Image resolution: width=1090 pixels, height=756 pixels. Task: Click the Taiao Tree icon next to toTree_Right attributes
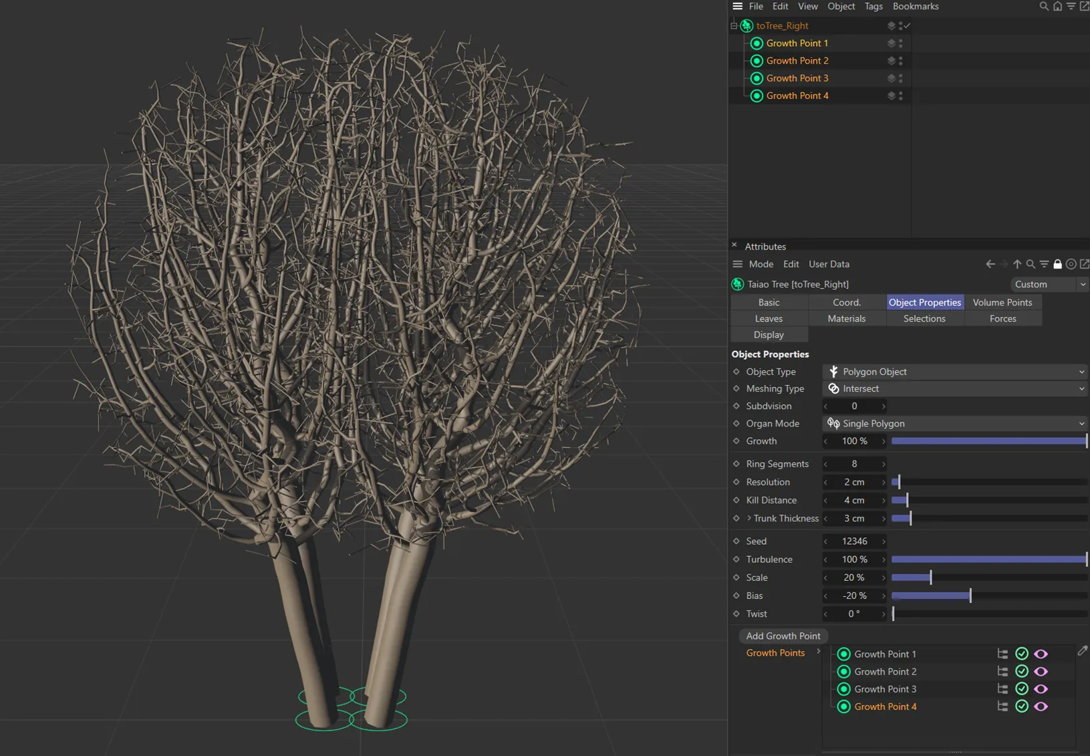(x=738, y=284)
